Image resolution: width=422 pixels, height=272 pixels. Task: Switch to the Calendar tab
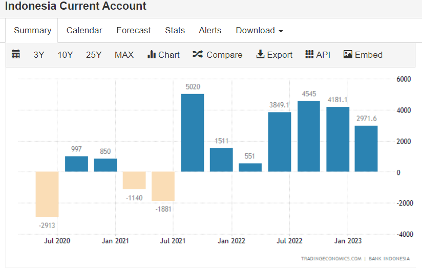[x=84, y=31]
